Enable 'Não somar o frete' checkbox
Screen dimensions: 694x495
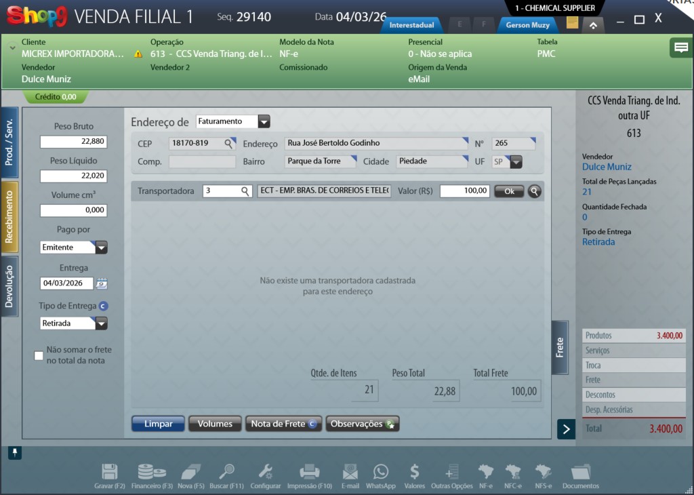click(39, 355)
